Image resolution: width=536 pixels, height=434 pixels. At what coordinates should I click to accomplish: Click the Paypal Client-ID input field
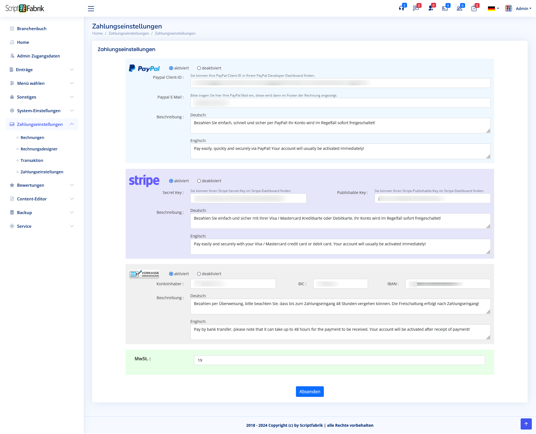coord(340,83)
